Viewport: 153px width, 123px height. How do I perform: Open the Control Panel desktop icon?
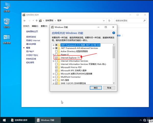7,39
